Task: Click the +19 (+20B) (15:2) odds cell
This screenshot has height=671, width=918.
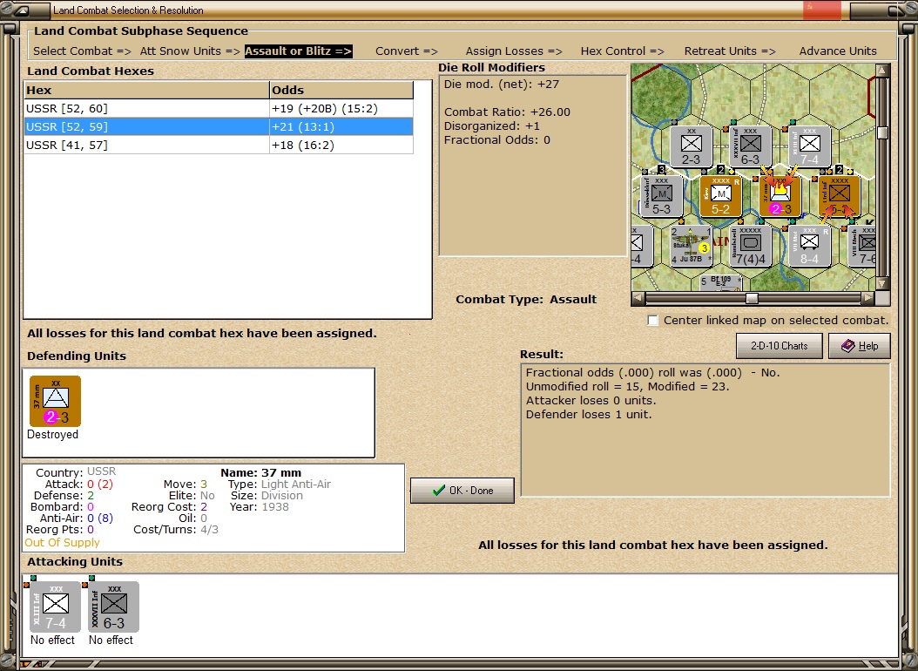Action: click(341, 108)
